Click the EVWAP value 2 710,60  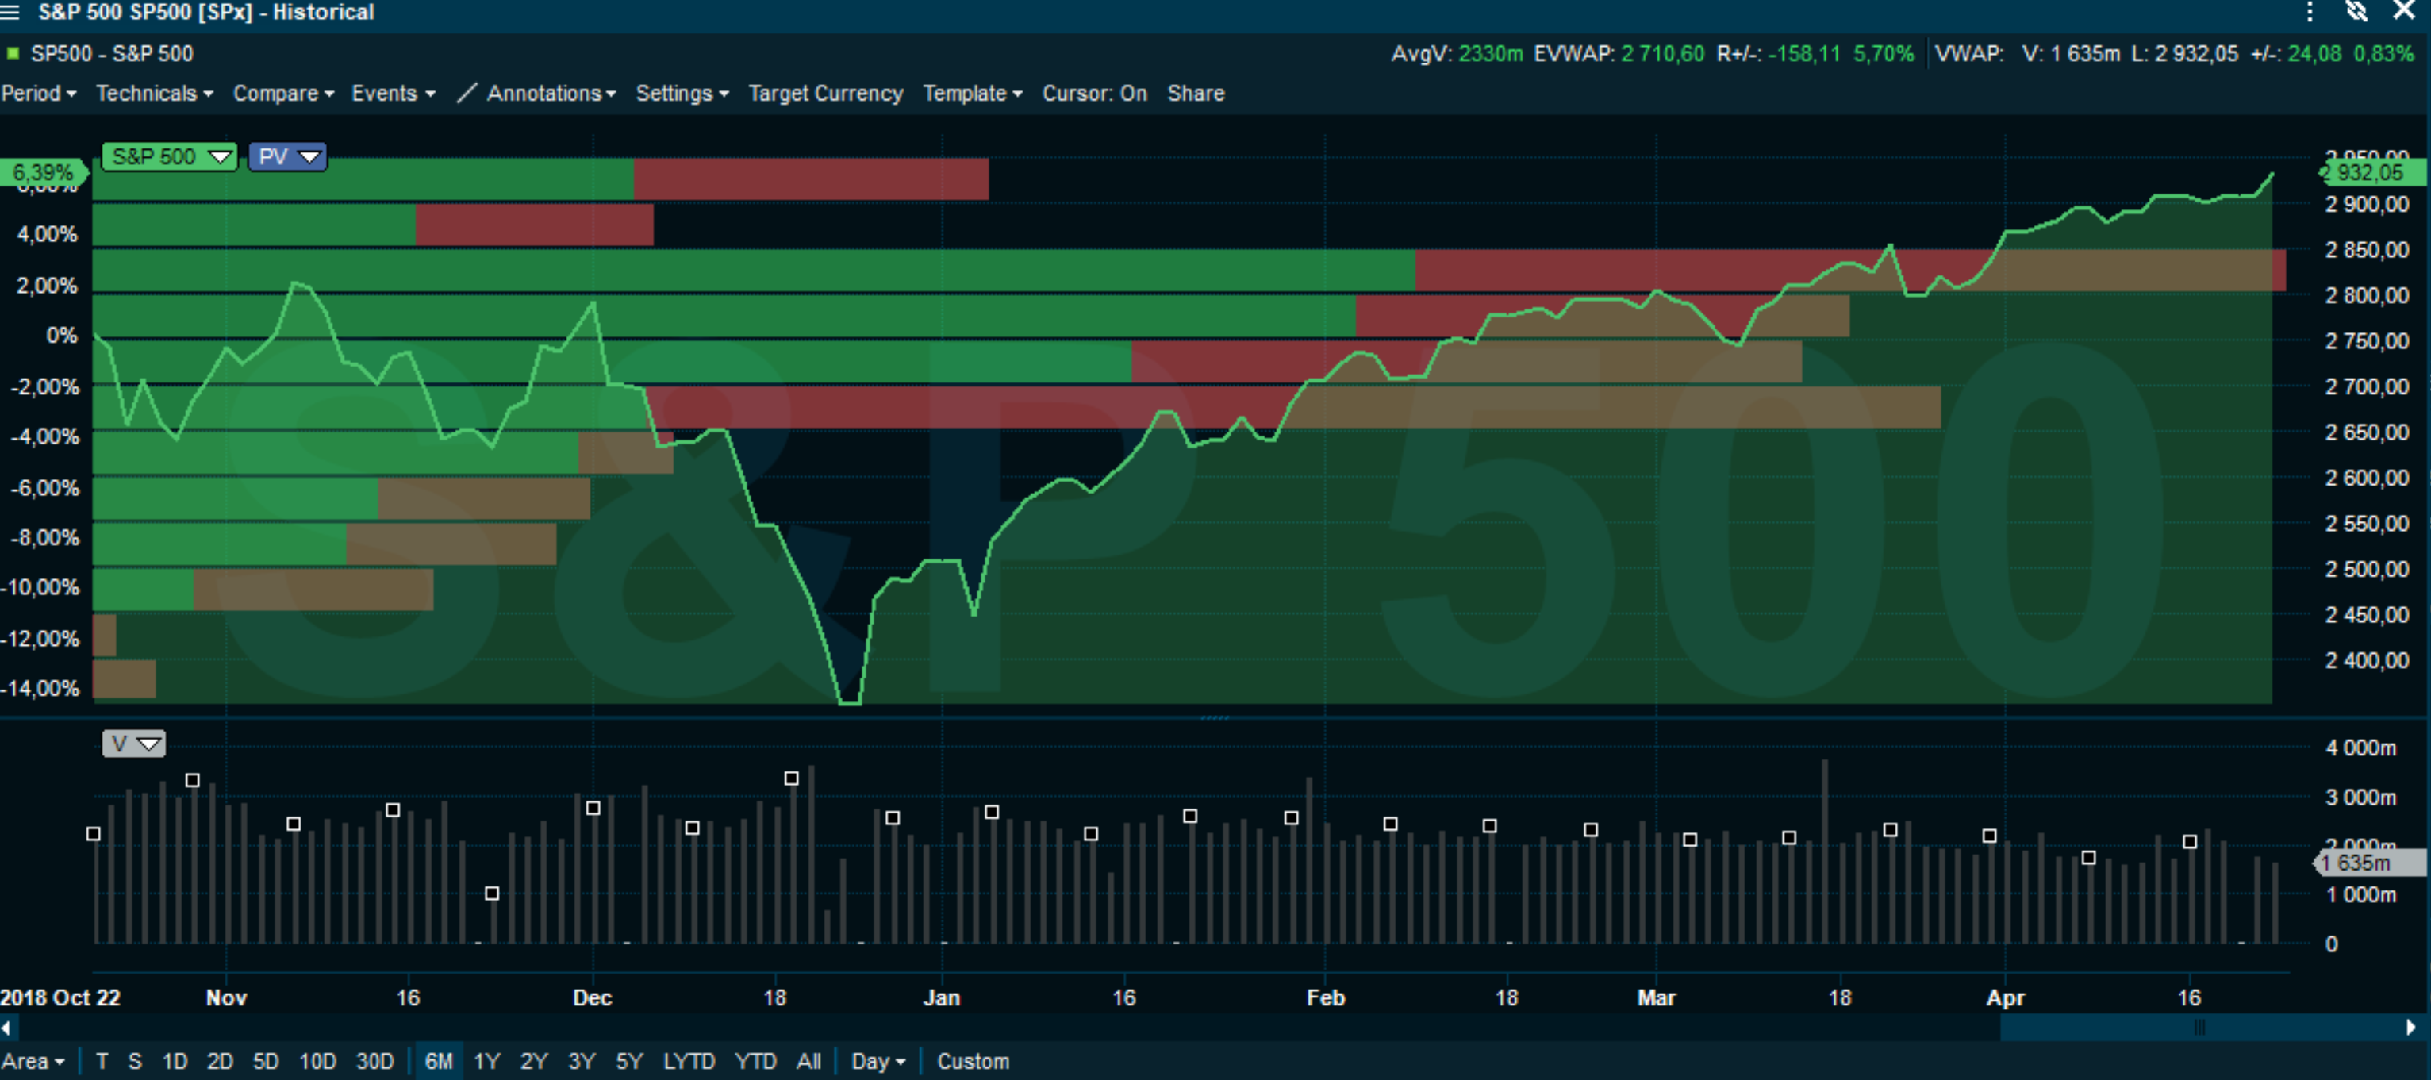pos(1663,54)
